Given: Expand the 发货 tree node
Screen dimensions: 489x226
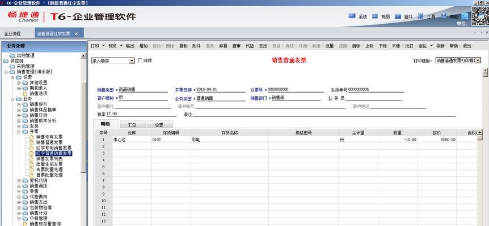Looking at the screenshot, I should click(x=19, y=127).
